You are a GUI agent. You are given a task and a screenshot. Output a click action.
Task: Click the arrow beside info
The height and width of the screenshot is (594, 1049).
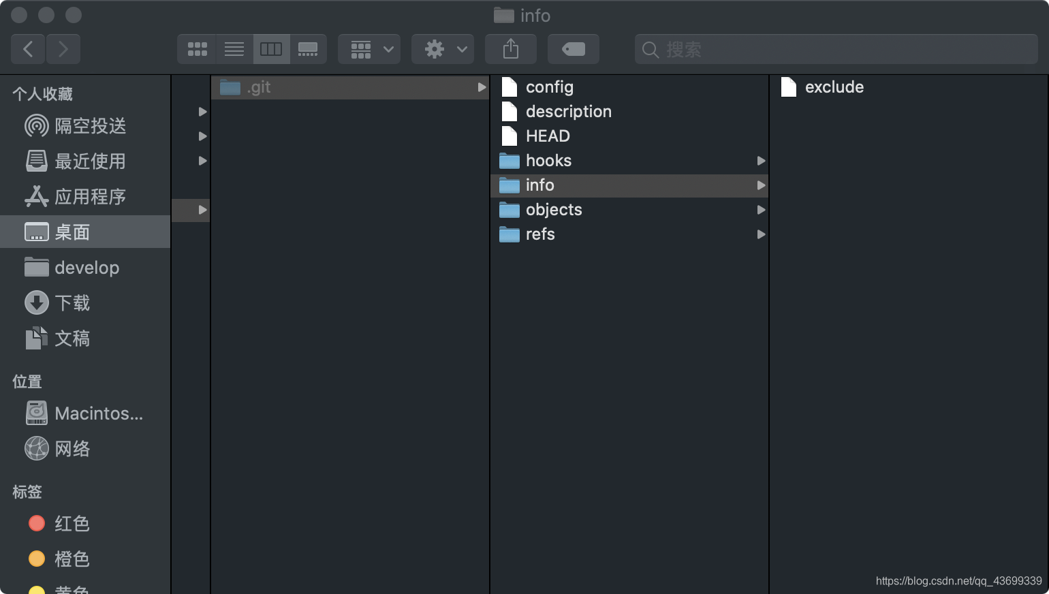coord(761,185)
